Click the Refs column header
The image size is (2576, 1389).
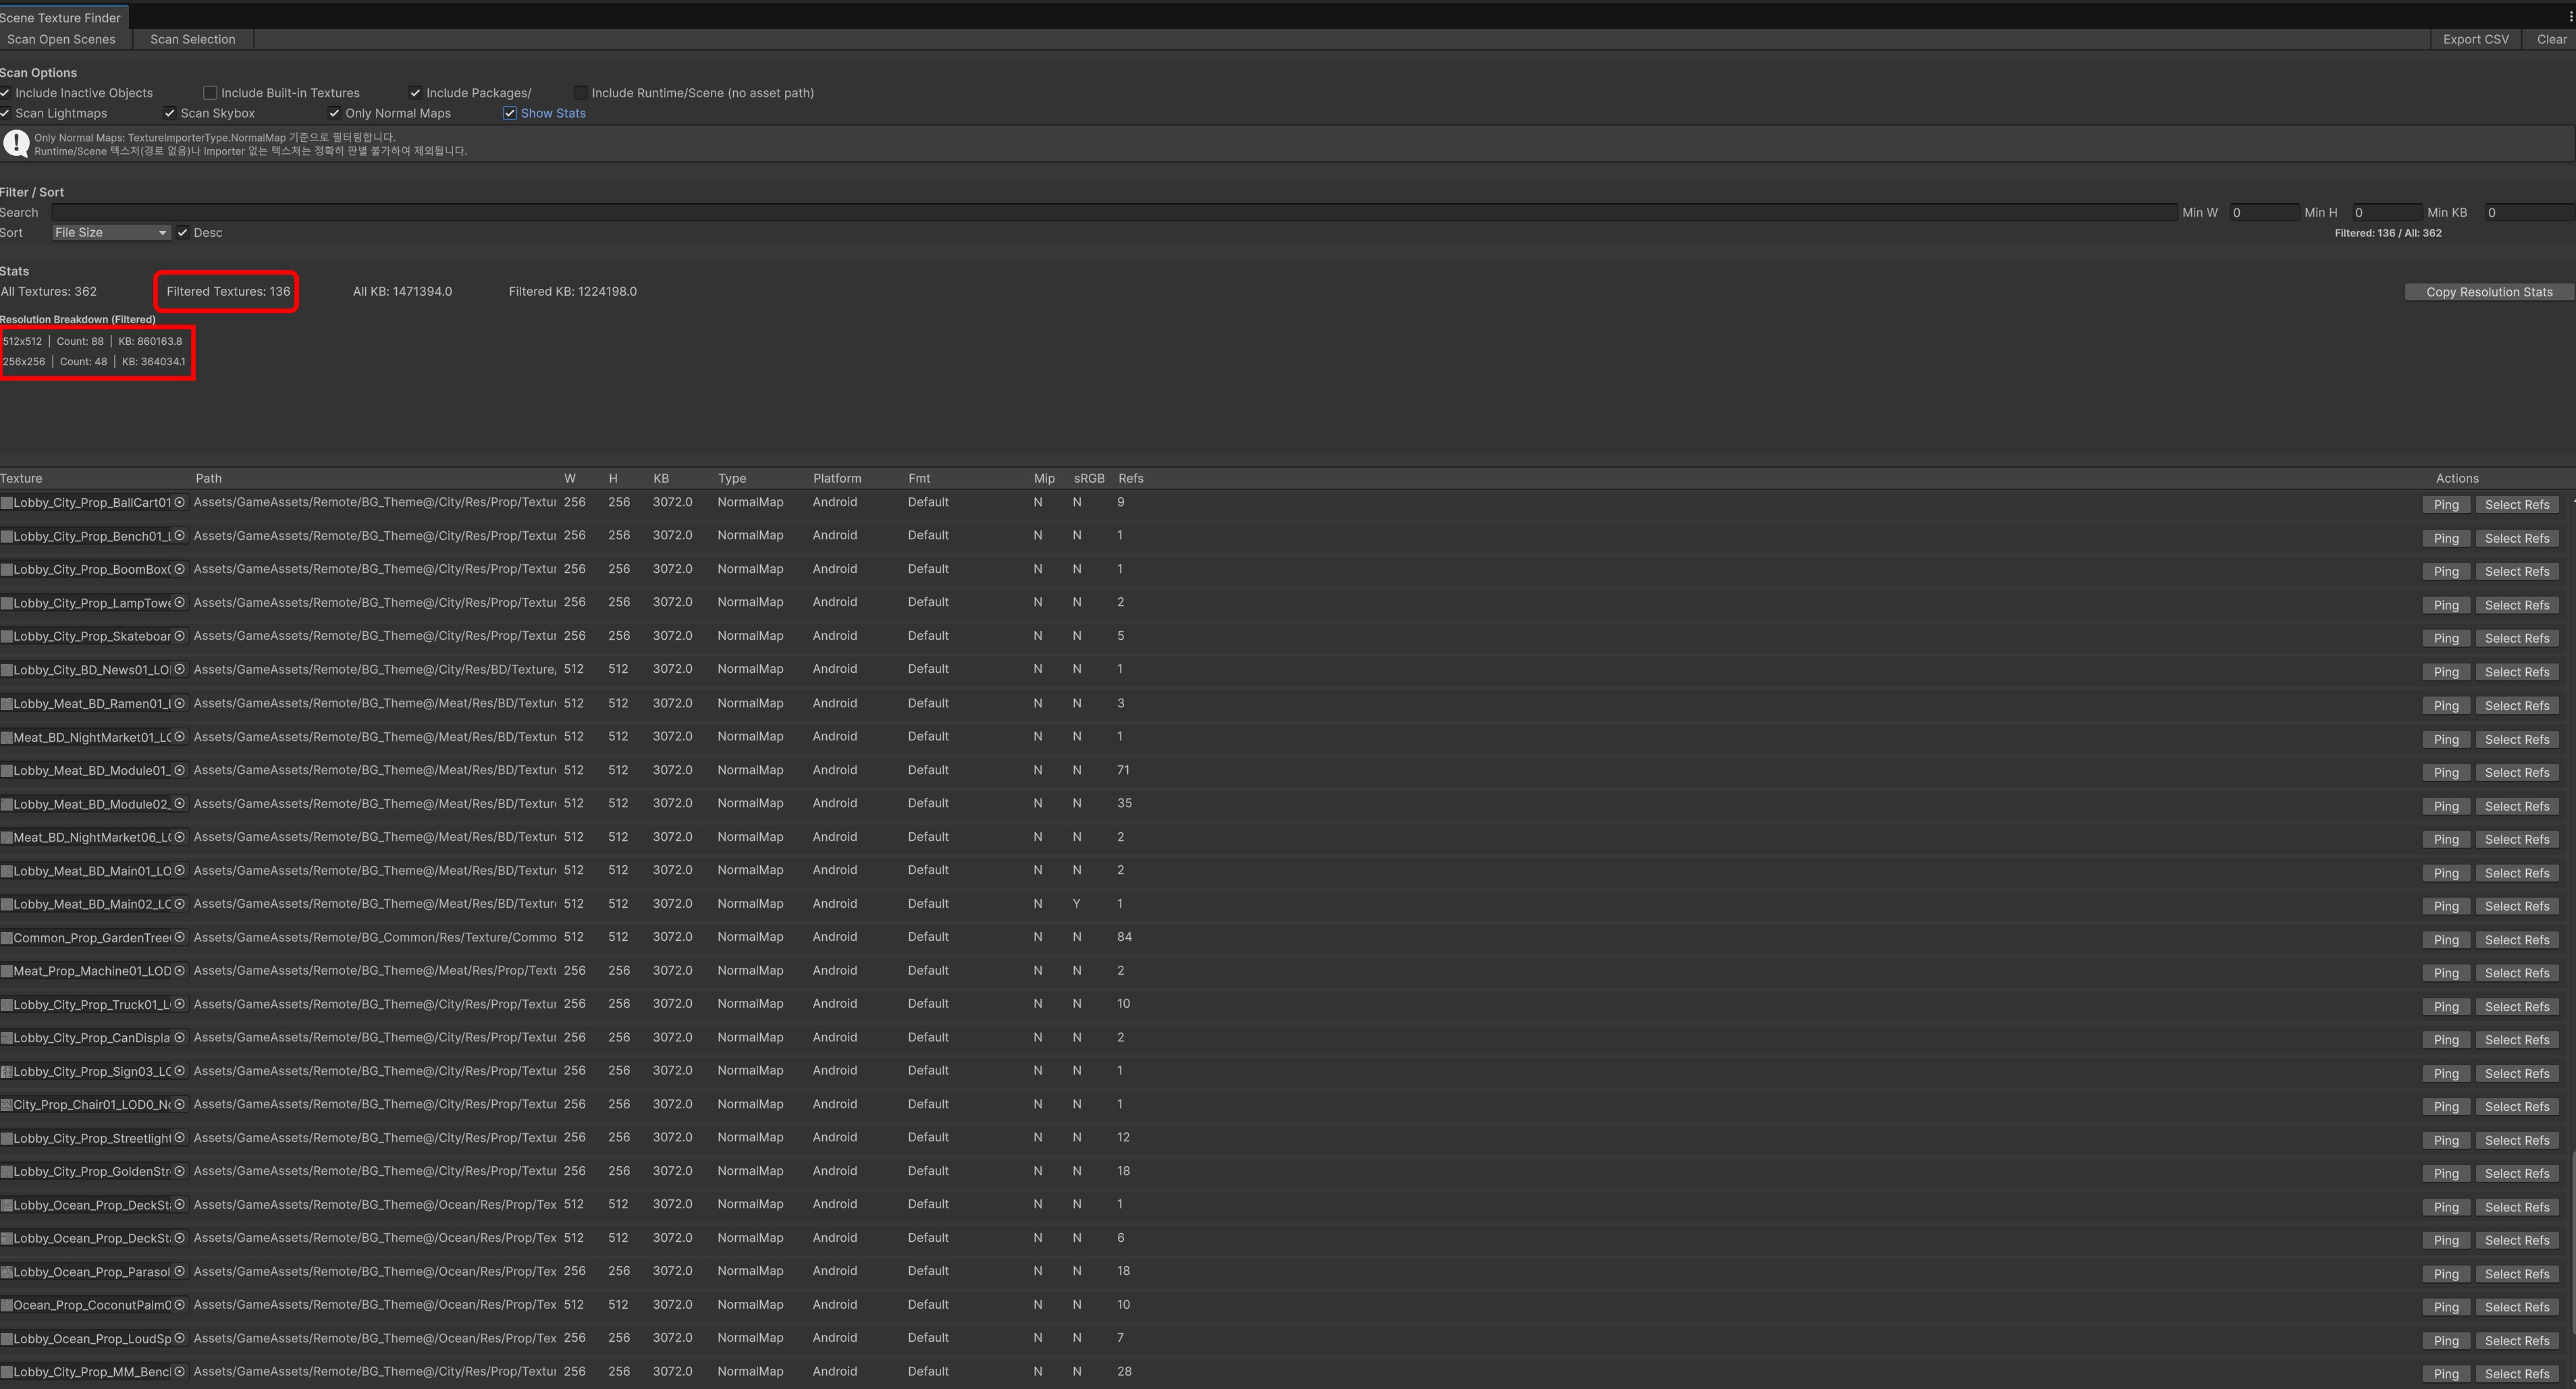(1130, 478)
